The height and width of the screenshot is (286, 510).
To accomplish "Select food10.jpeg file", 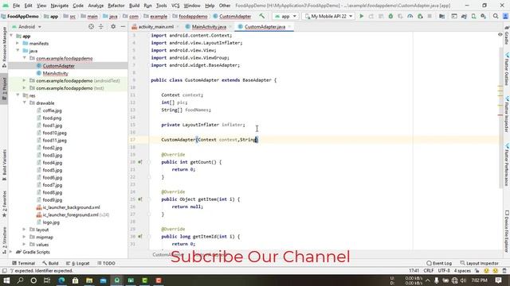I will pos(55,133).
